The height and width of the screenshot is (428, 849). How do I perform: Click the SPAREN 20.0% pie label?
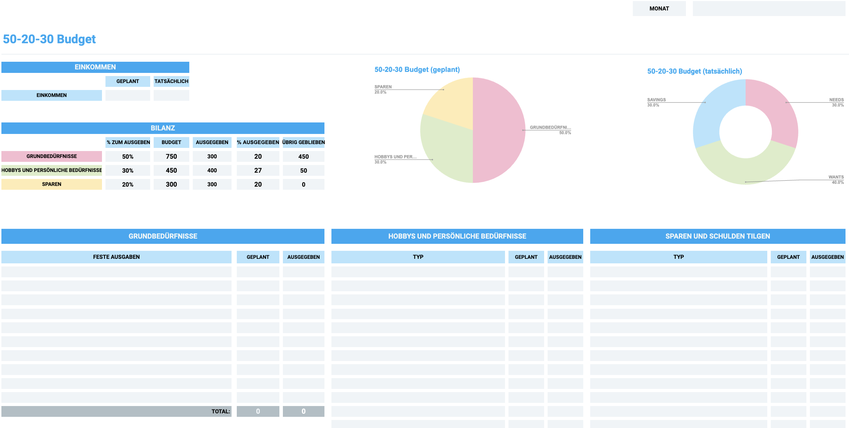(x=383, y=89)
